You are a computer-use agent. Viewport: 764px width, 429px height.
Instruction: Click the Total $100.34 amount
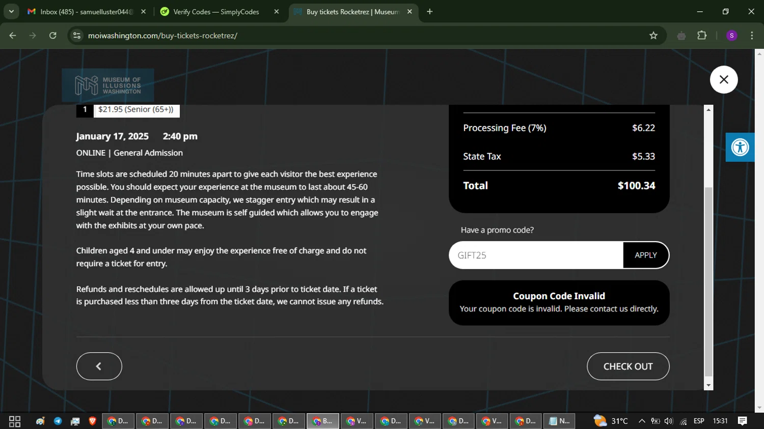coord(636,186)
